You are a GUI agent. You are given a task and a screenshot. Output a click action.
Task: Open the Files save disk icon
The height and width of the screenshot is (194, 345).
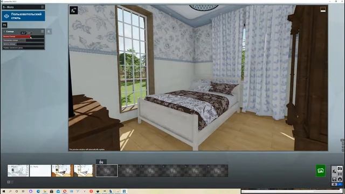point(334,179)
